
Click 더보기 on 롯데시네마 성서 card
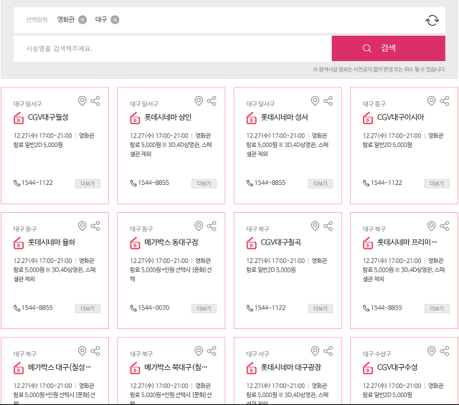point(321,184)
